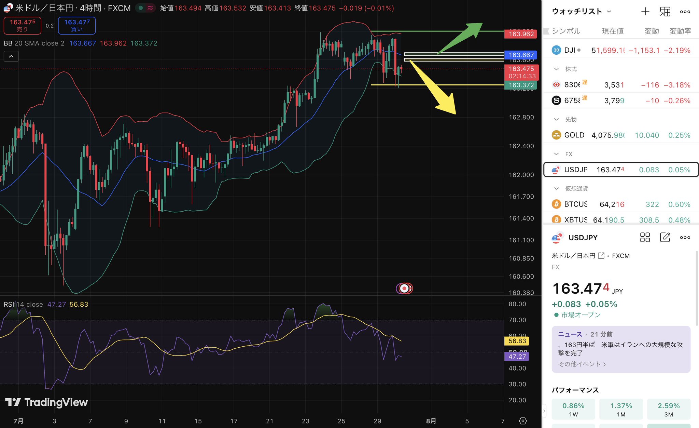This screenshot has width=699, height=428.
Task: Select the 3M performance tile
Action: tap(669, 409)
